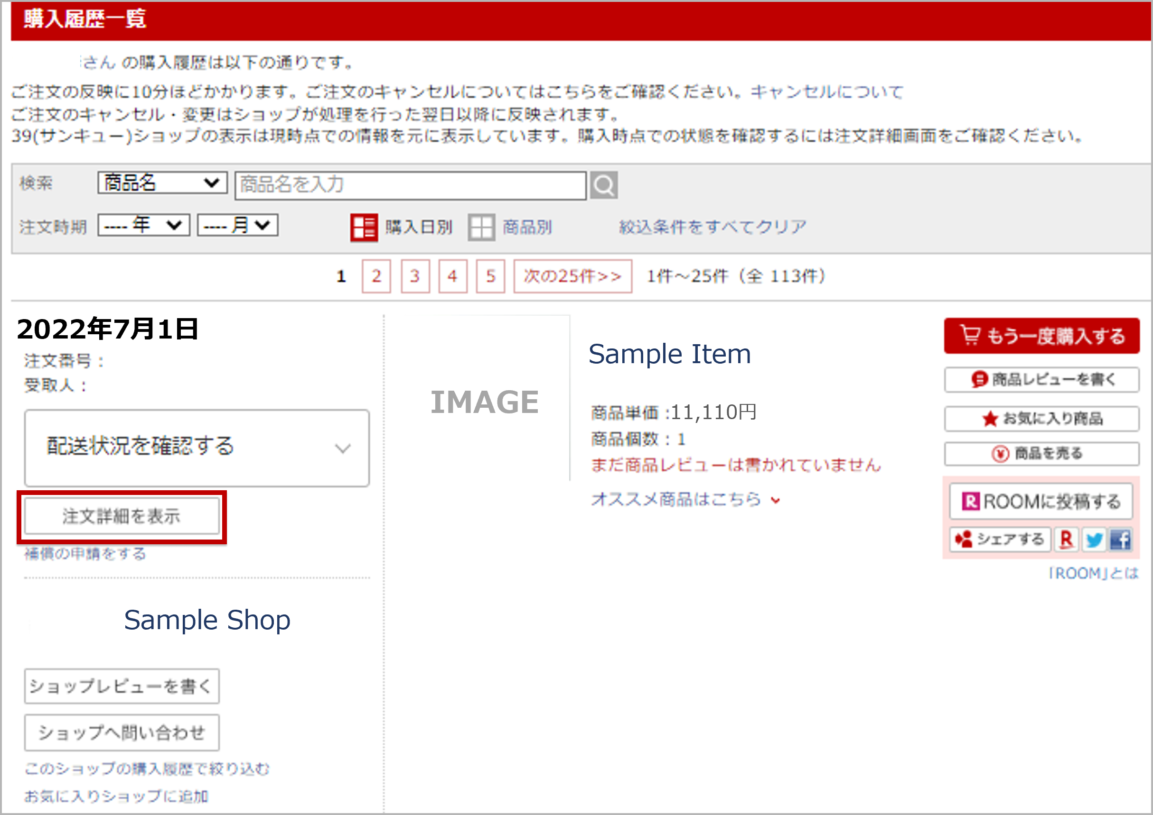Click 商品レビューを書く button

click(x=1041, y=380)
